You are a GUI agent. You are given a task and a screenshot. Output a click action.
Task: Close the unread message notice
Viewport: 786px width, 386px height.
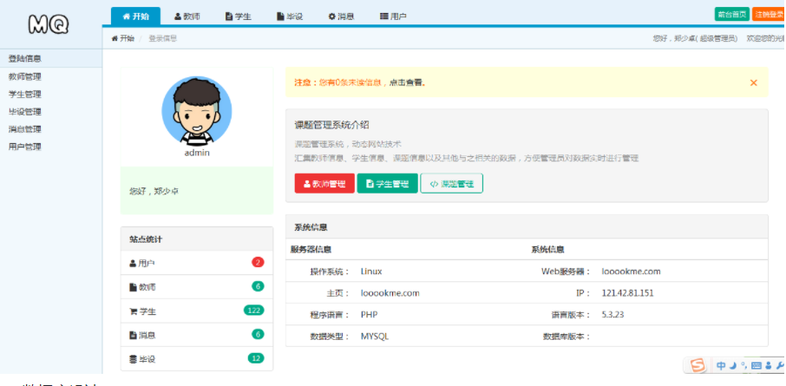753,82
